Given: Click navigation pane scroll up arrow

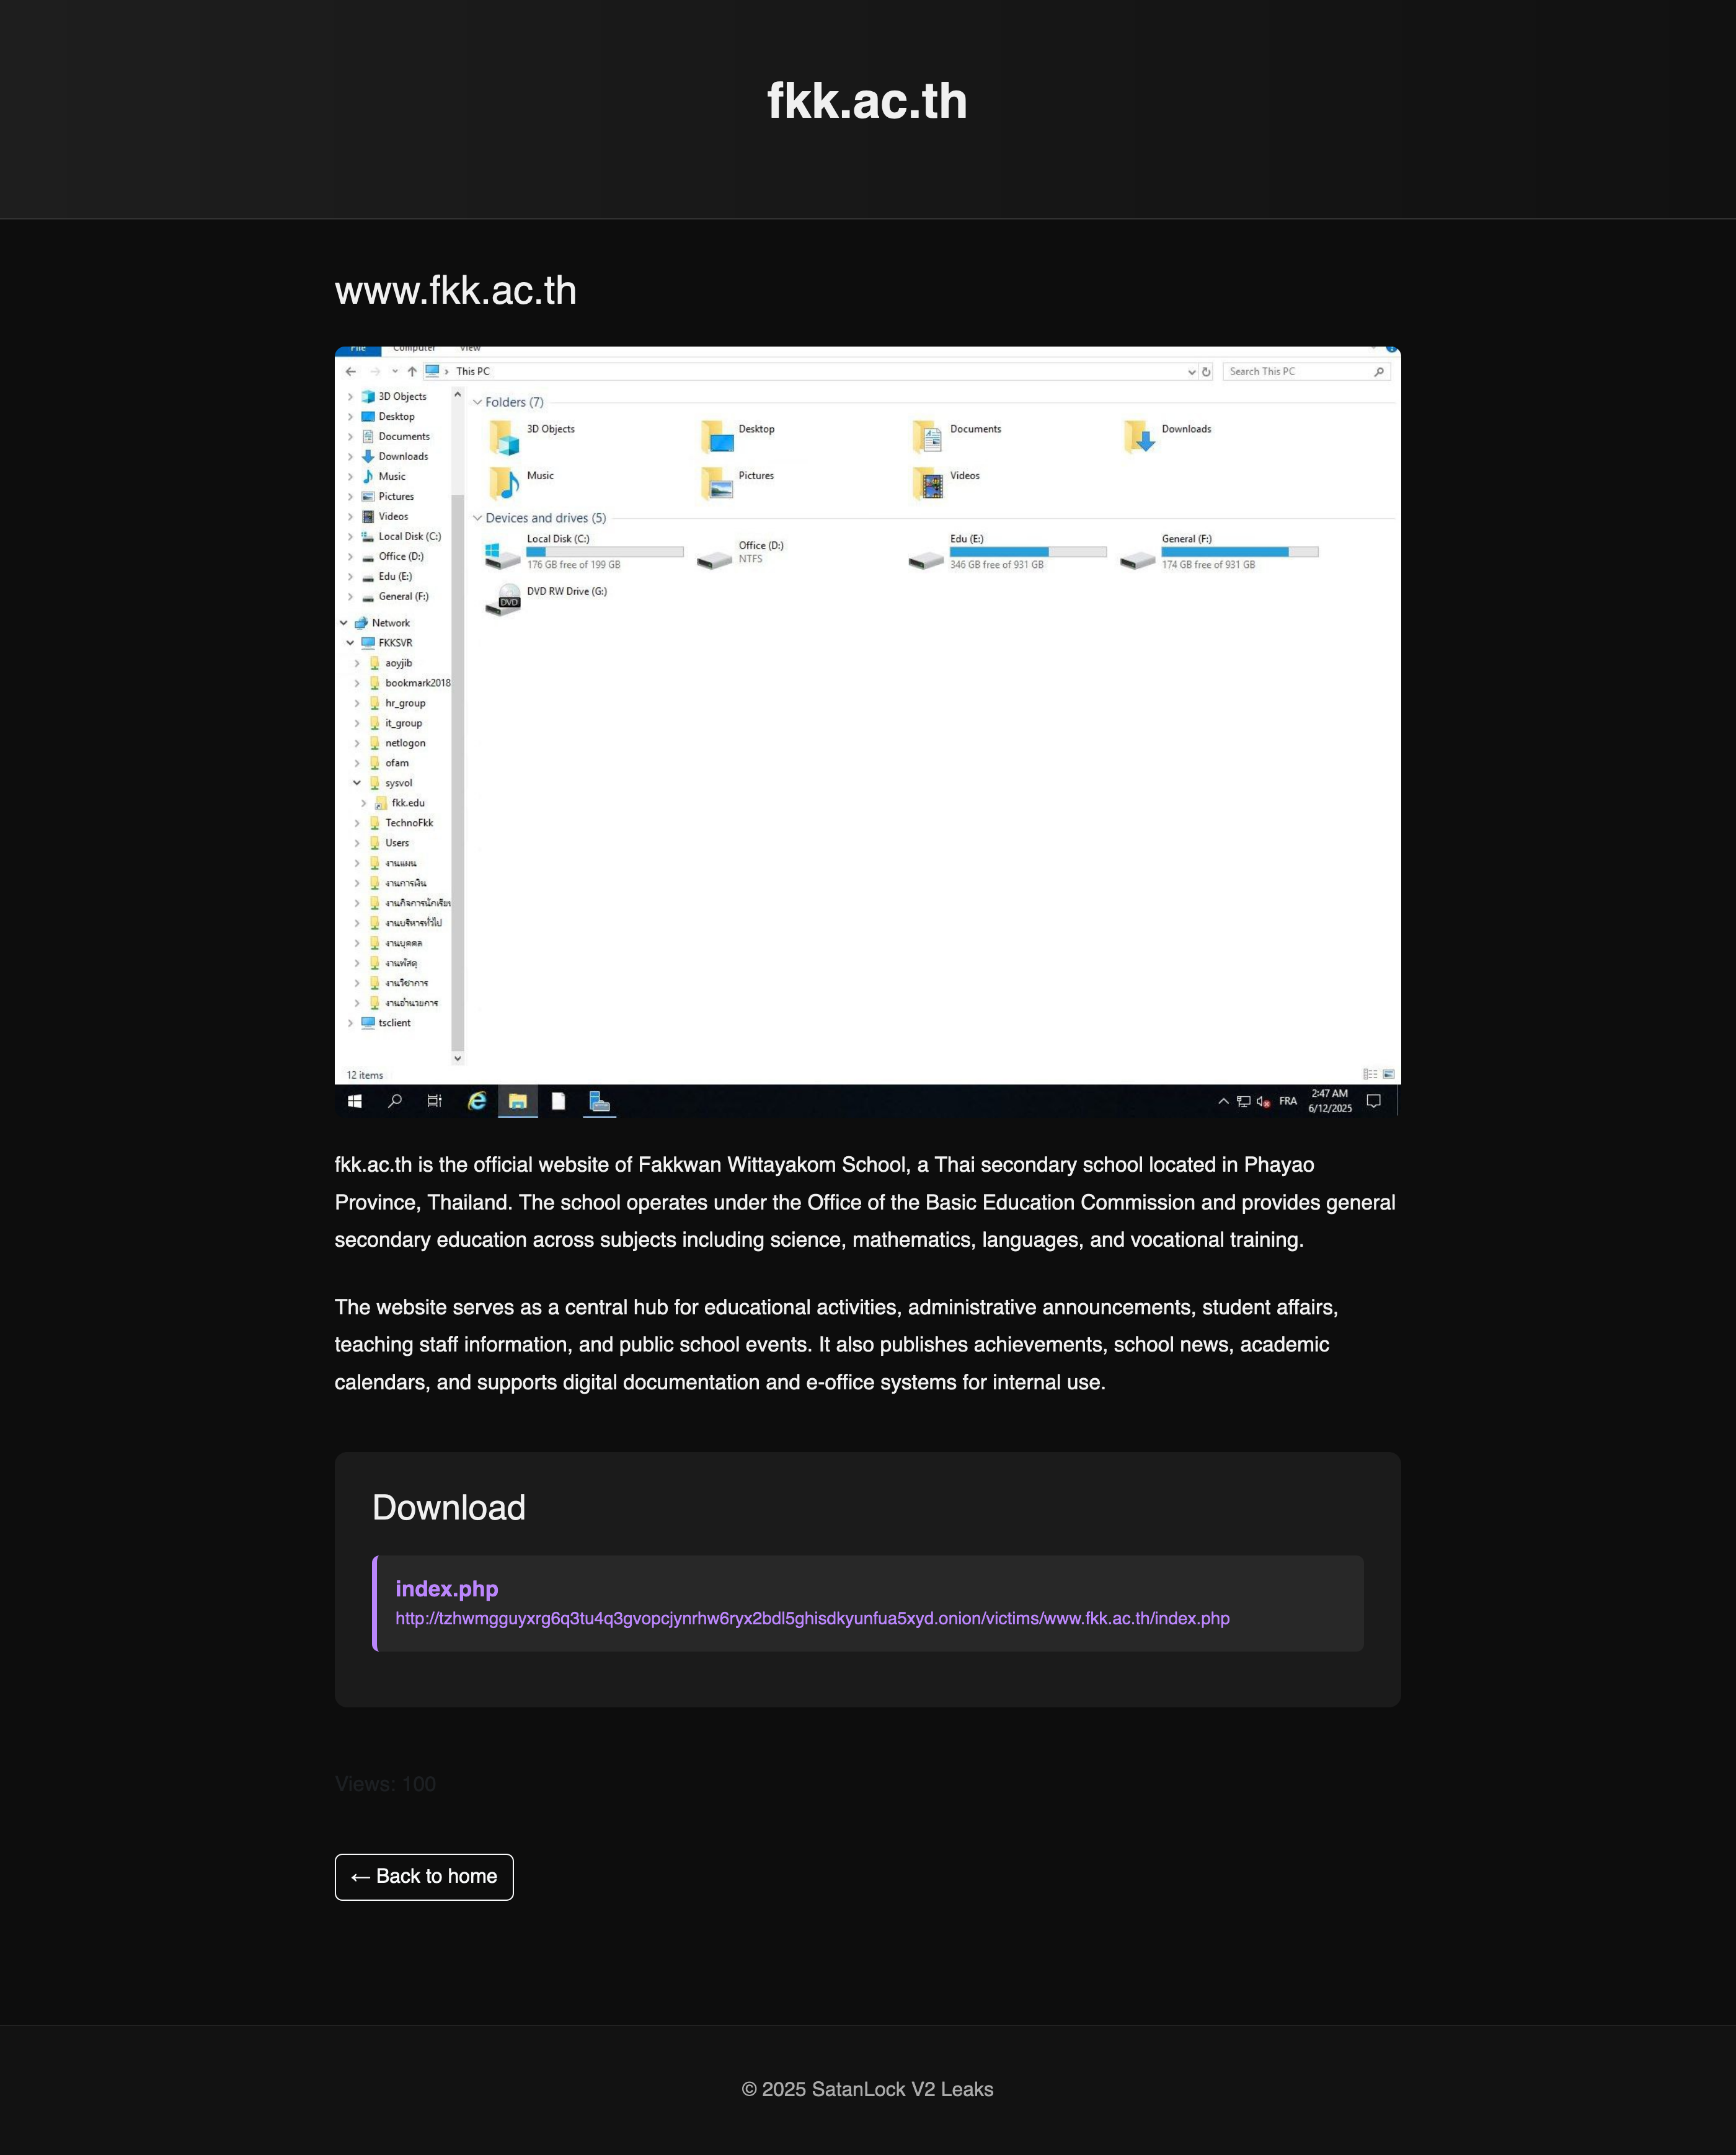Looking at the screenshot, I should (x=458, y=395).
